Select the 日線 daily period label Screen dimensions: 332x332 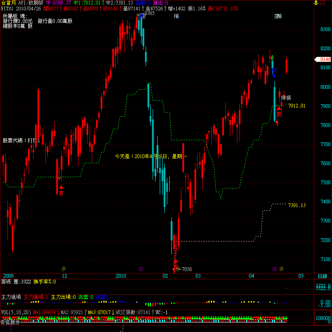[x=322, y=276]
